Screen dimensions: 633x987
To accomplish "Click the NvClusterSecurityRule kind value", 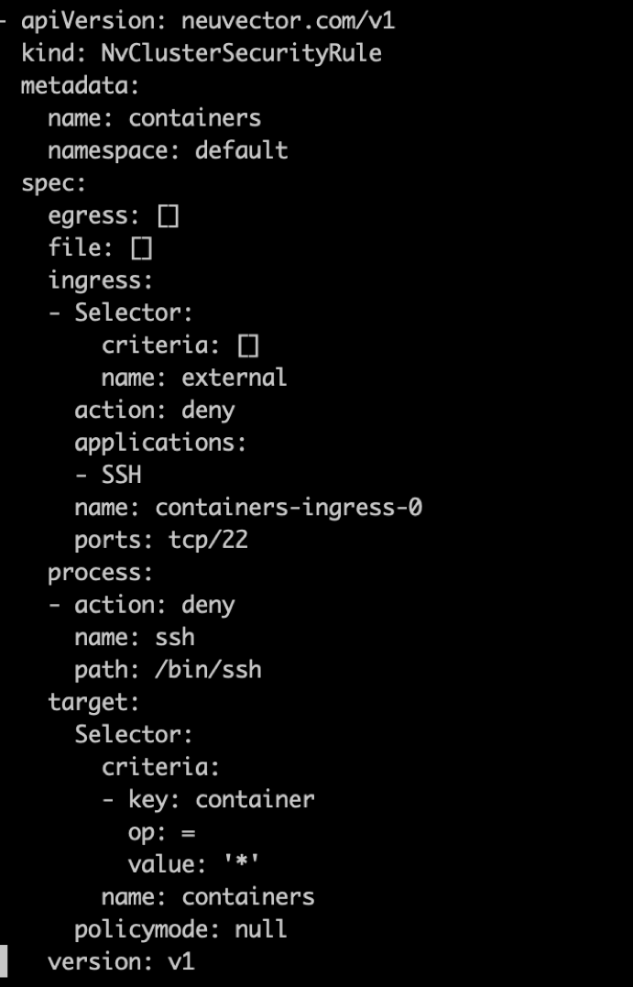I will pos(241,53).
